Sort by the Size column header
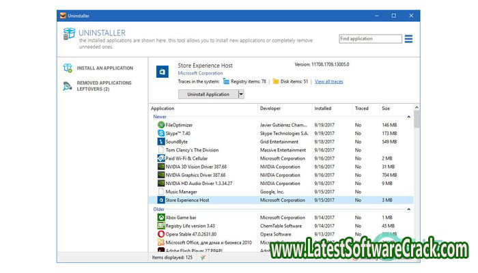 (386, 109)
